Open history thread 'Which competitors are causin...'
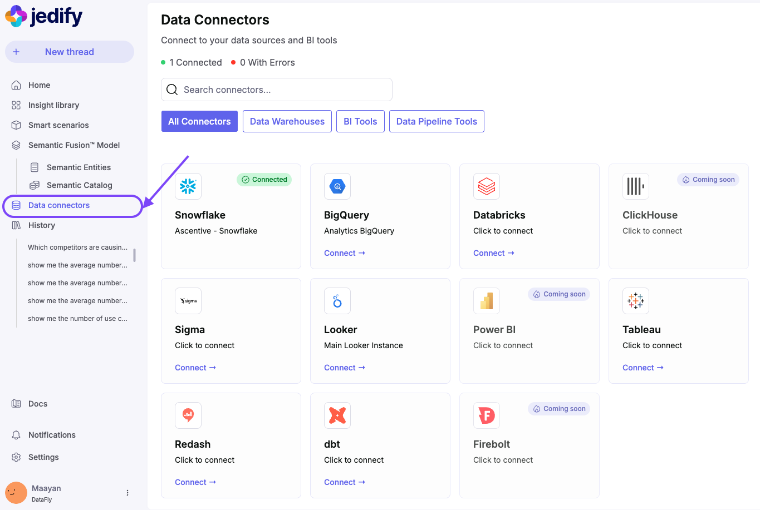Screen dimensions: 760x510 coord(77,247)
